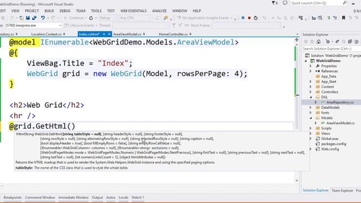Collapse all in Solution Explorer toolbar
Viewport: 361px width, 203px height.
(x=350, y=42)
